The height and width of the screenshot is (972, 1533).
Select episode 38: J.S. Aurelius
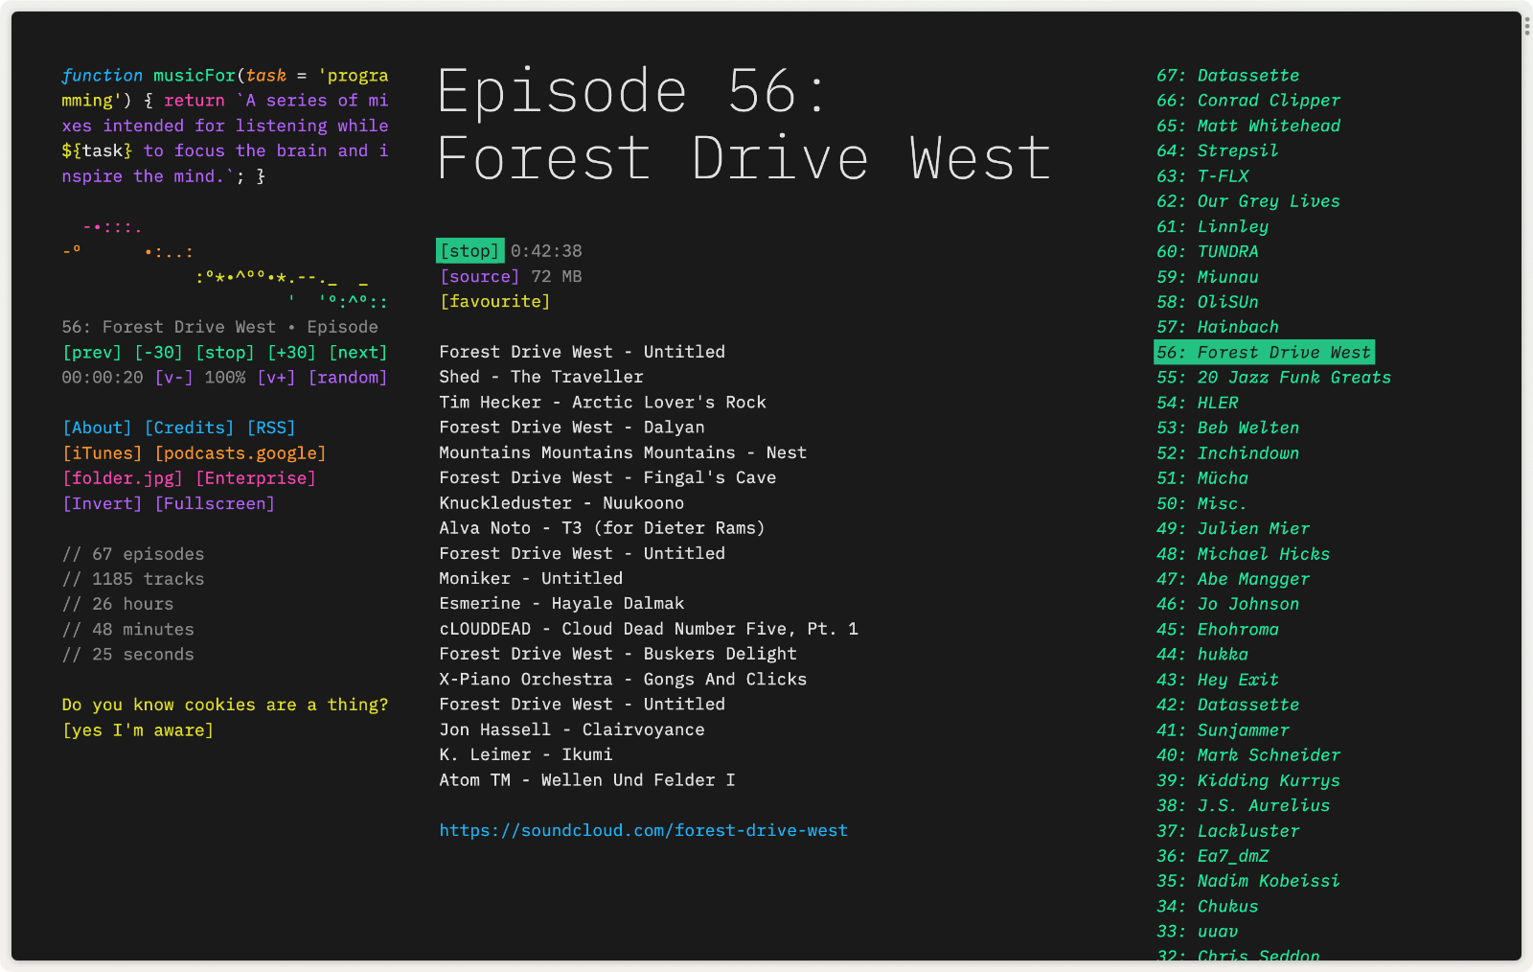pos(1244,805)
